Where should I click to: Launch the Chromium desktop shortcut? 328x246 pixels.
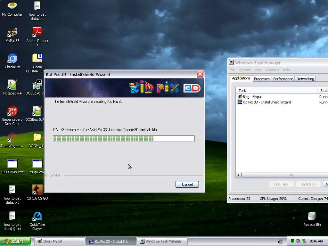12,61
